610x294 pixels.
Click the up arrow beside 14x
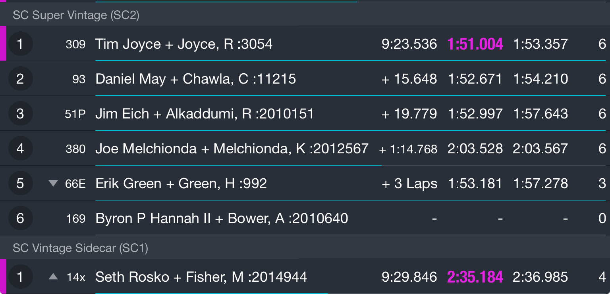(53, 277)
